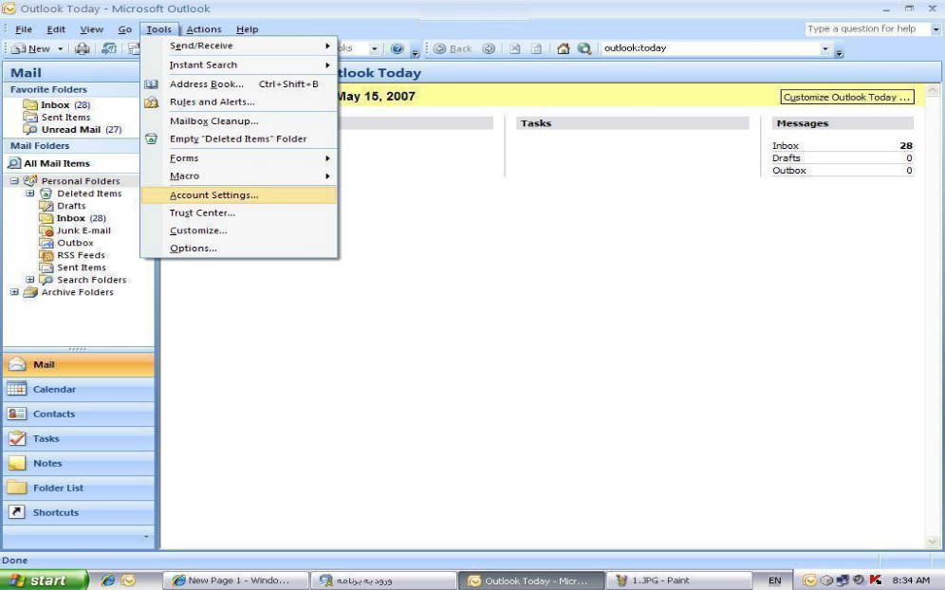Switch to 1.JPG - Paint taskbar button
Image resolution: width=945 pixels, height=590 pixels.
tap(678, 581)
